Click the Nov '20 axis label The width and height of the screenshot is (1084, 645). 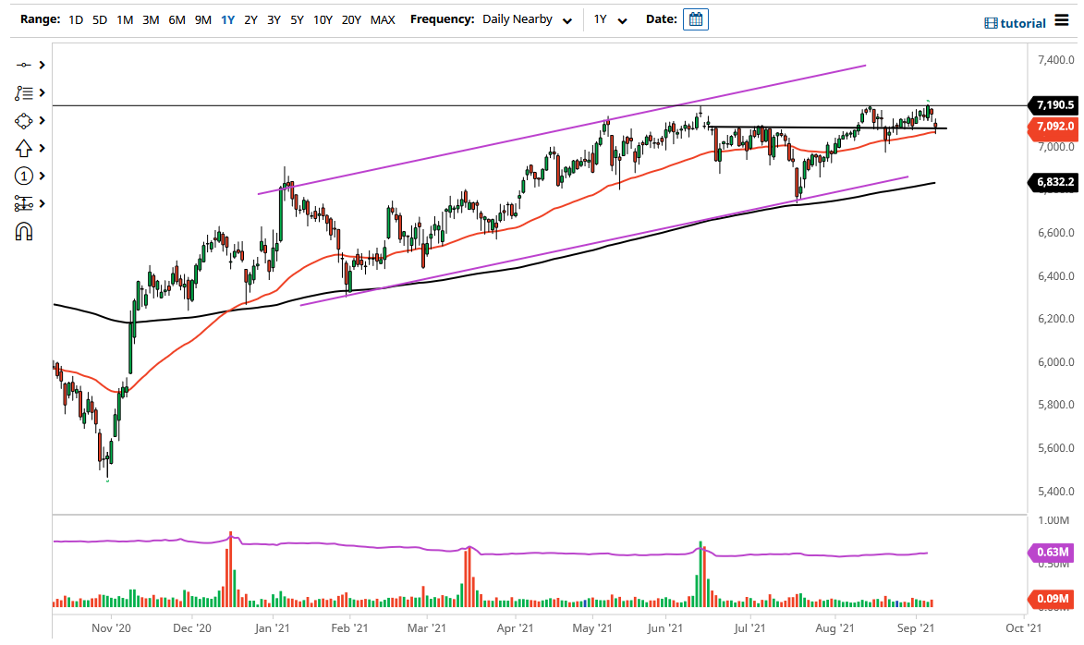pyautogui.click(x=111, y=627)
